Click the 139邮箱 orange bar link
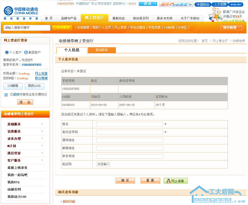The image size is (248, 205). tap(169, 27)
